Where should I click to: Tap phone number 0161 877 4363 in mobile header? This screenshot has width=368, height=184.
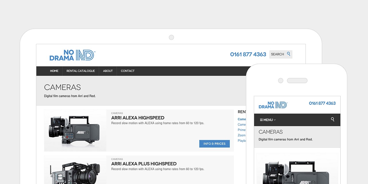[x=322, y=103]
